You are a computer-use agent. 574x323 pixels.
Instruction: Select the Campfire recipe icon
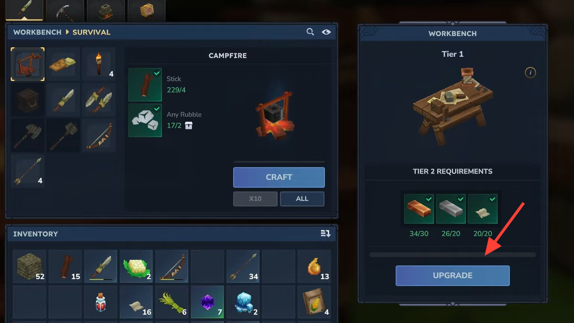28,64
